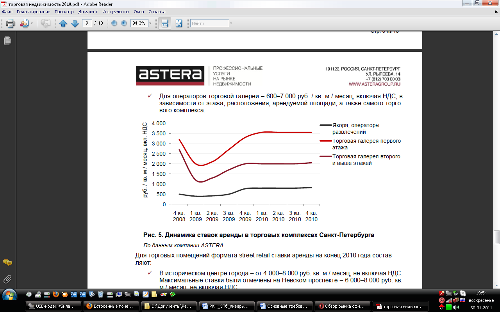Click the legend label Торговая галерея первого этажа
The height and width of the screenshot is (312, 500).
(366, 144)
